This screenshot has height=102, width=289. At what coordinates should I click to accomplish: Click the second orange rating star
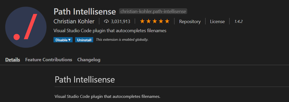tap(149, 22)
